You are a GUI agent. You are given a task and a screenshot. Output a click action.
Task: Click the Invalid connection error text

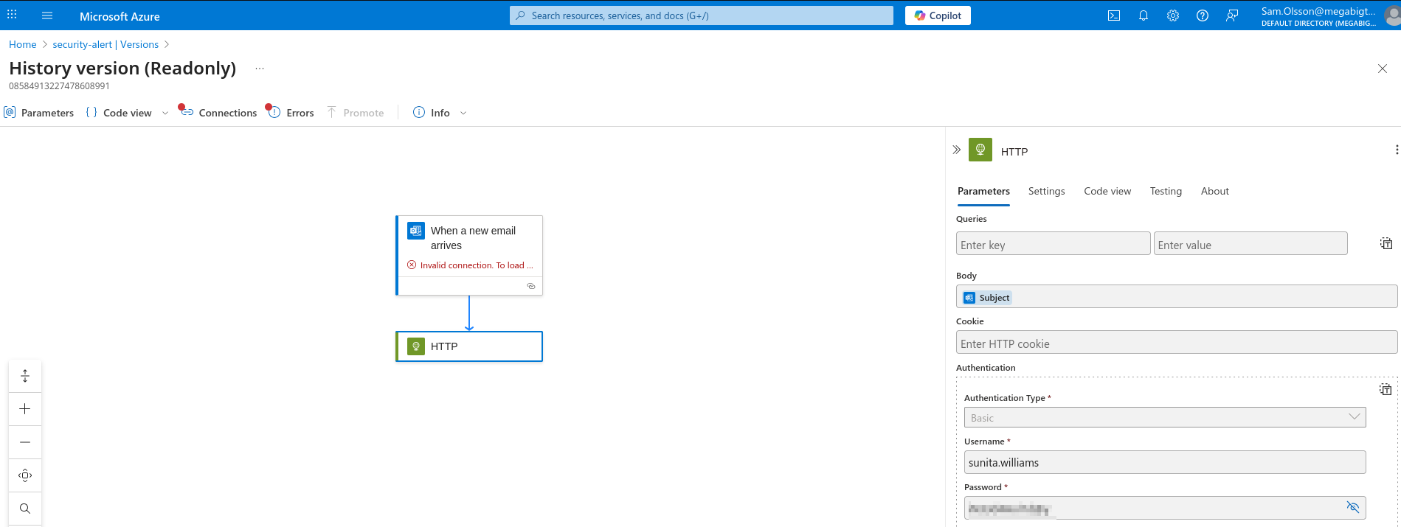476,265
